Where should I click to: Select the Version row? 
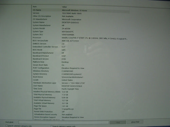(81, 13)
